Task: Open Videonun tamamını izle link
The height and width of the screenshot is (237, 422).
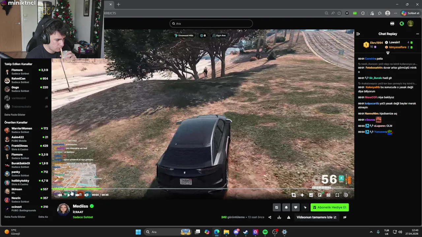Action: coord(316,217)
